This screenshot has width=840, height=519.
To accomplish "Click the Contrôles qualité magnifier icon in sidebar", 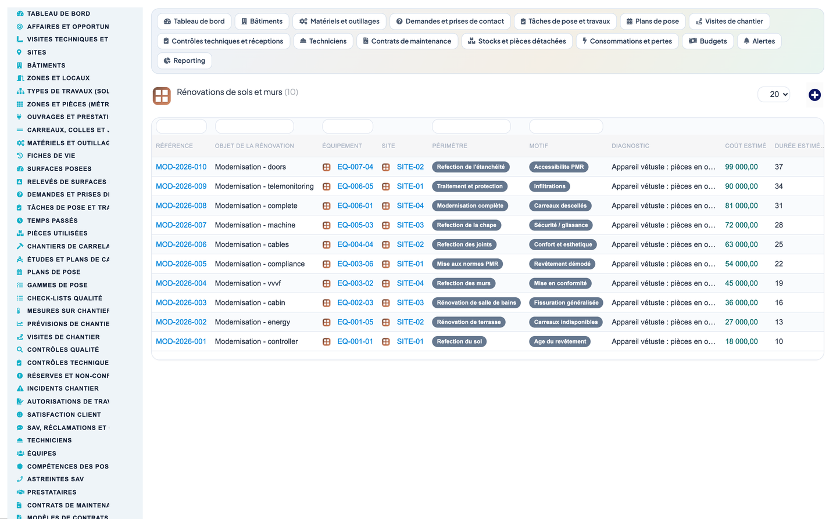I will coord(20,349).
